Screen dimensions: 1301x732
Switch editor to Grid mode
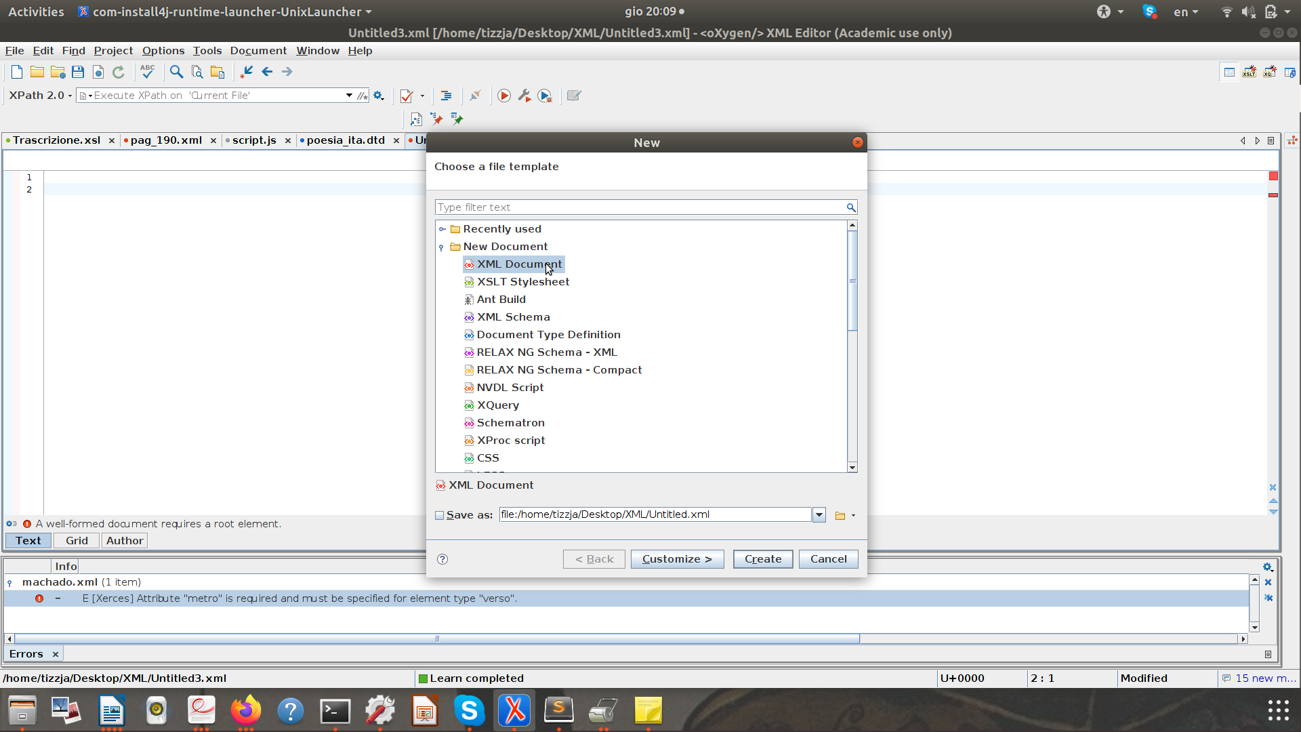[x=77, y=541]
